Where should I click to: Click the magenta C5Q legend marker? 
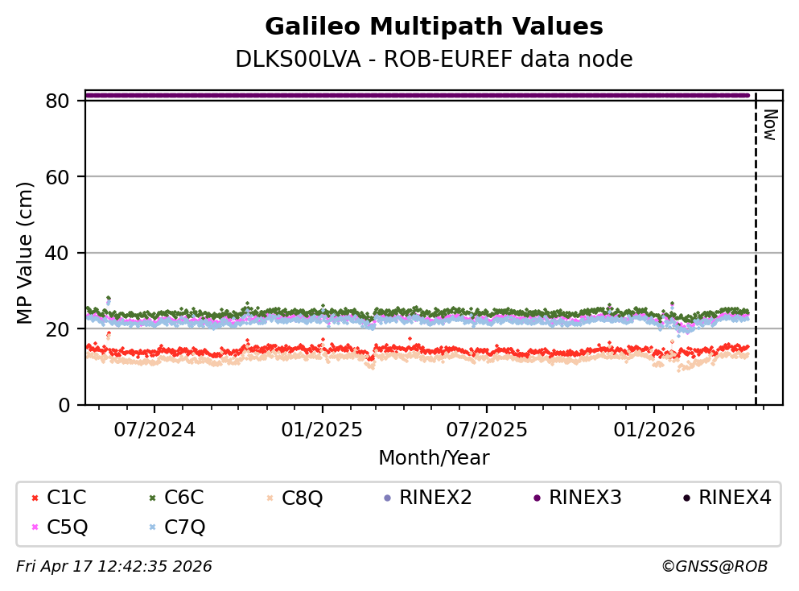(x=34, y=527)
